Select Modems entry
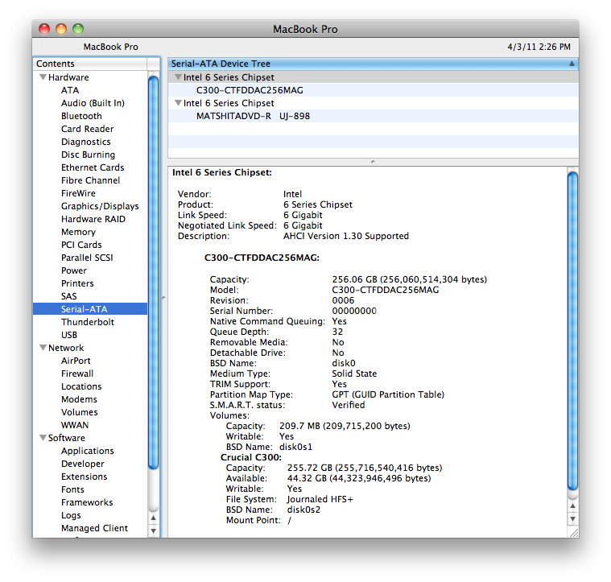Viewport: 611px width, 582px height. point(79,399)
